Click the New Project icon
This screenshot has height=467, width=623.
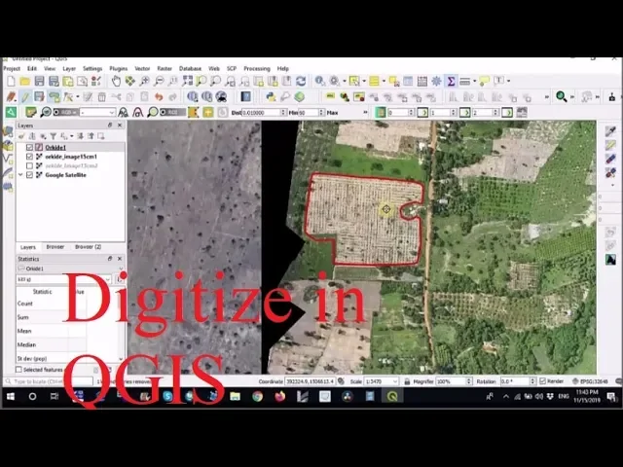[11, 82]
